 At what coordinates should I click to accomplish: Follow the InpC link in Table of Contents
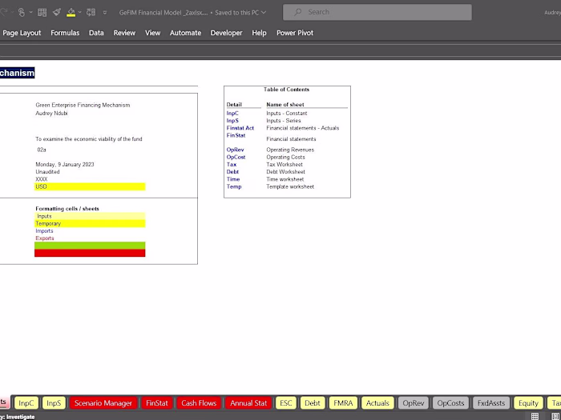[x=232, y=114]
